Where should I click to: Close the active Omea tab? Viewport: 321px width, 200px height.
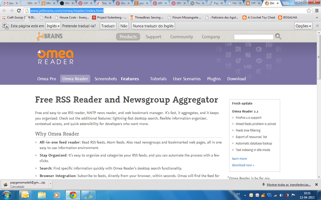tap(277, 3)
